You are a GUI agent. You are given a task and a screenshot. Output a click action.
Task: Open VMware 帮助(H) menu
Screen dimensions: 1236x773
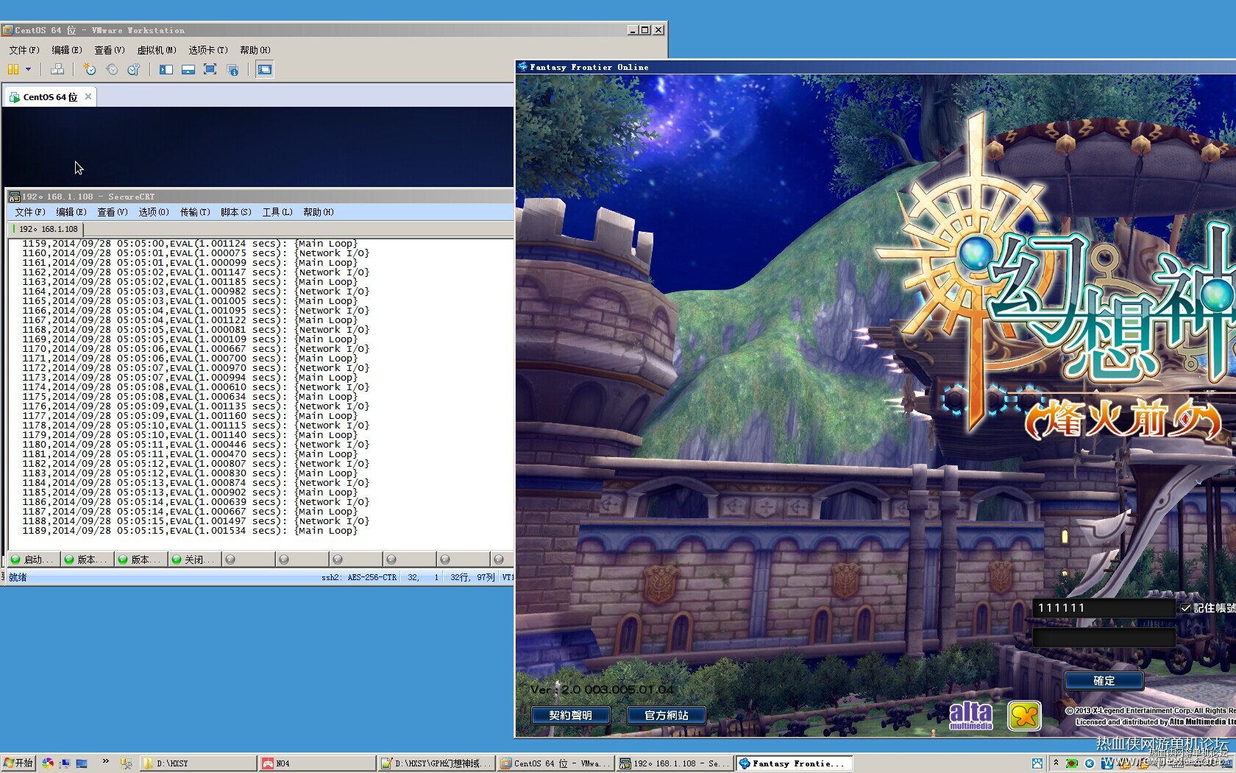pos(255,50)
